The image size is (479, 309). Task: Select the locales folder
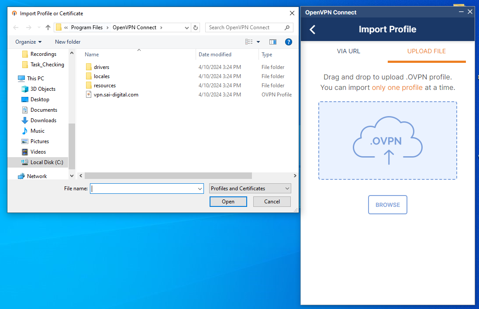point(103,76)
